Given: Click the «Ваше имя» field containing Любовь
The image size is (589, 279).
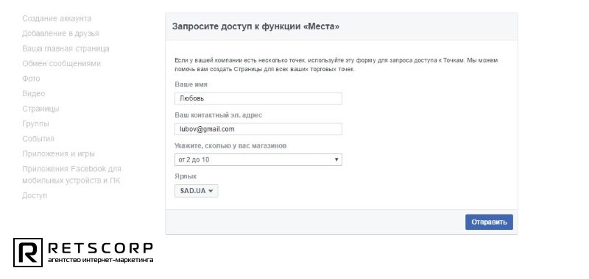Looking at the screenshot, I should coord(258,98).
